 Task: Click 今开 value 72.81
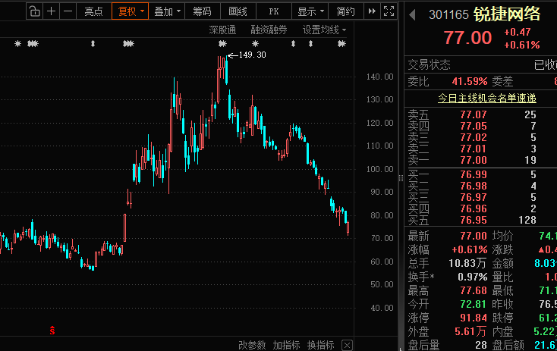[474, 304]
